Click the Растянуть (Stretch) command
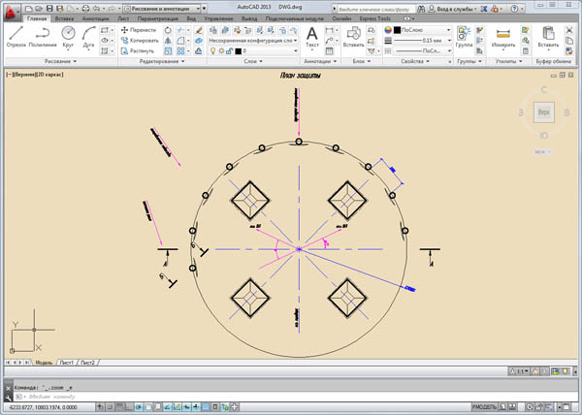The width and height of the screenshot is (582, 415). (x=142, y=50)
